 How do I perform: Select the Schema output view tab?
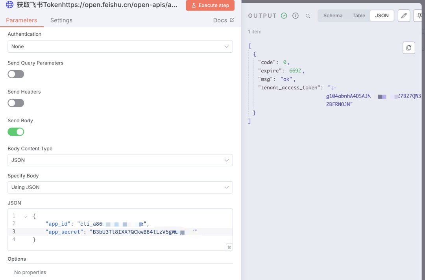pos(333,16)
